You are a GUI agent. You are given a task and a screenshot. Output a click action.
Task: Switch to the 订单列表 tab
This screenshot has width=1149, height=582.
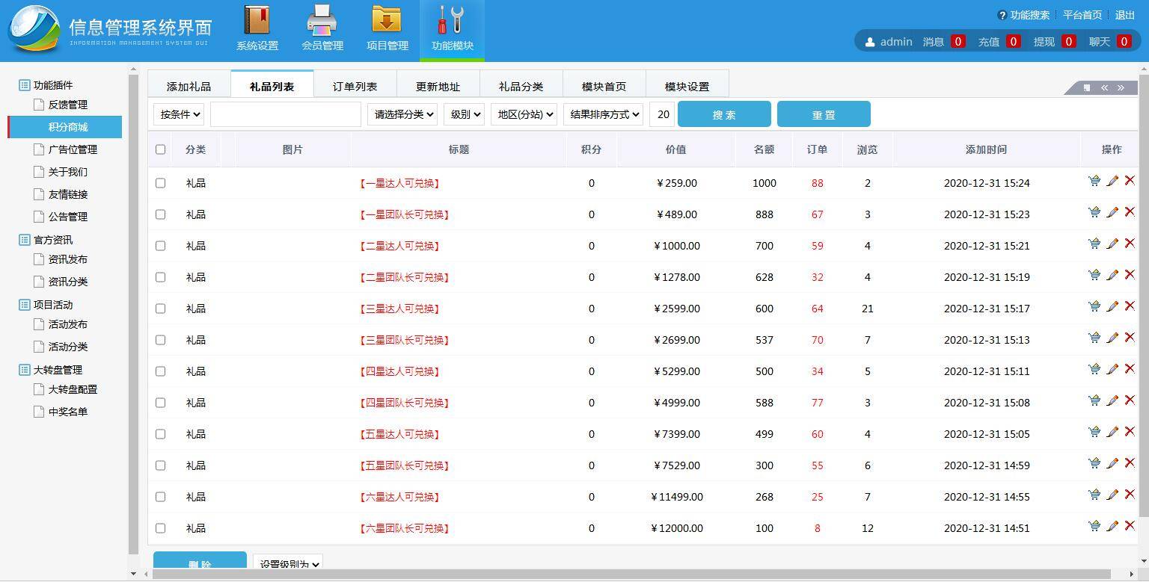coord(355,85)
